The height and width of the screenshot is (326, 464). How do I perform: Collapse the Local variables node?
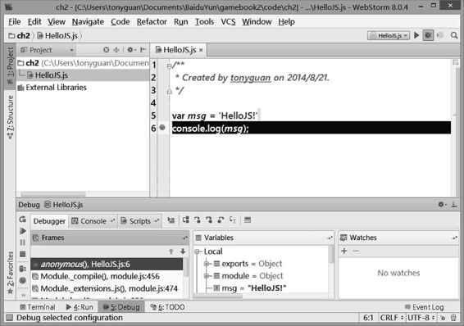click(x=198, y=251)
